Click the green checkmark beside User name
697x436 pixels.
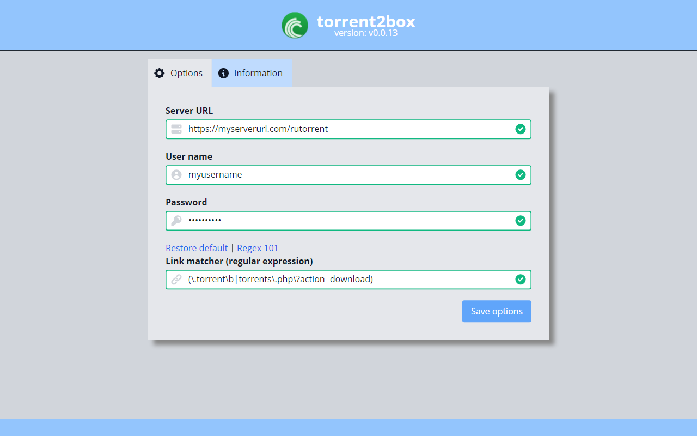pyautogui.click(x=521, y=175)
